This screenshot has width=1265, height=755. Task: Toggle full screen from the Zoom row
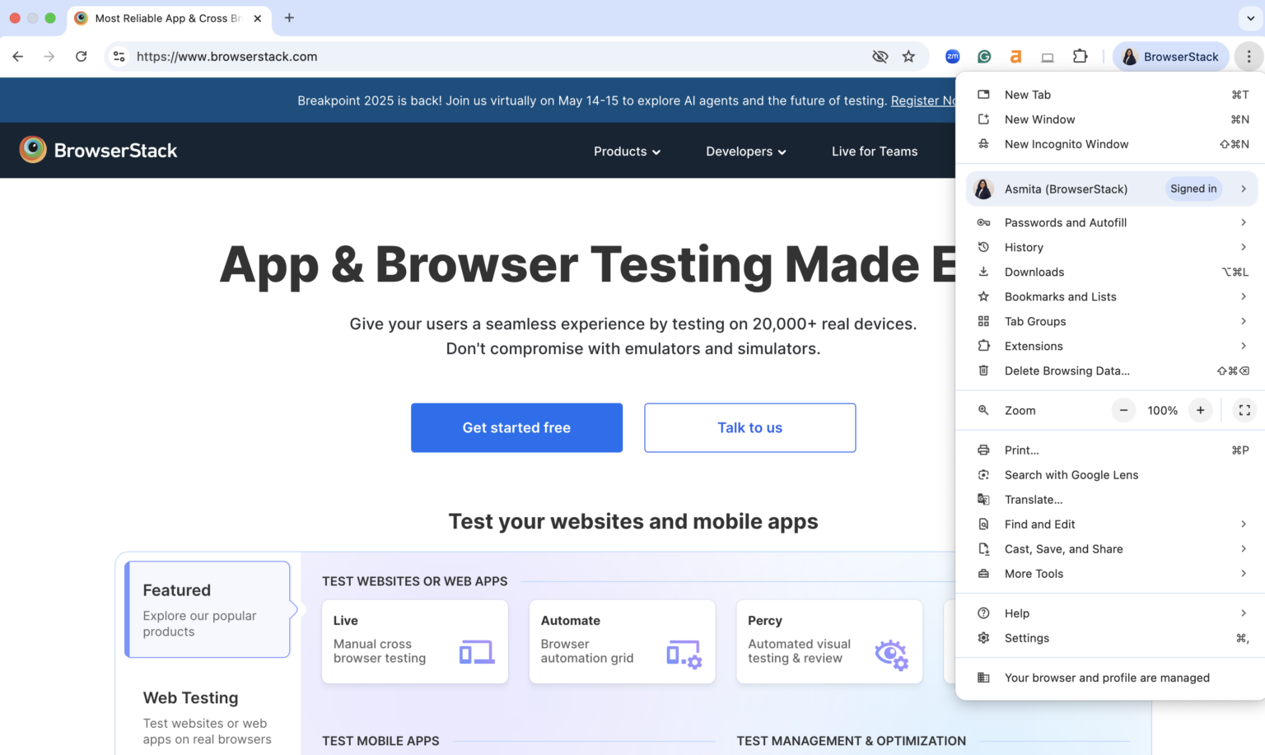click(x=1244, y=410)
